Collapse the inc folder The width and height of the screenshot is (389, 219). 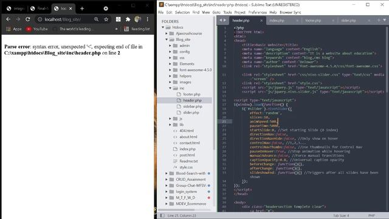[x=170, y=88]
